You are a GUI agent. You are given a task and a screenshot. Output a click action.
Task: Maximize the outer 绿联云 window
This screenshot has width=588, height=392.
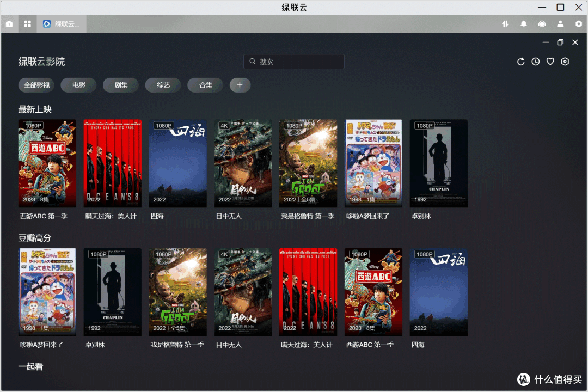[x=560, y=8]
